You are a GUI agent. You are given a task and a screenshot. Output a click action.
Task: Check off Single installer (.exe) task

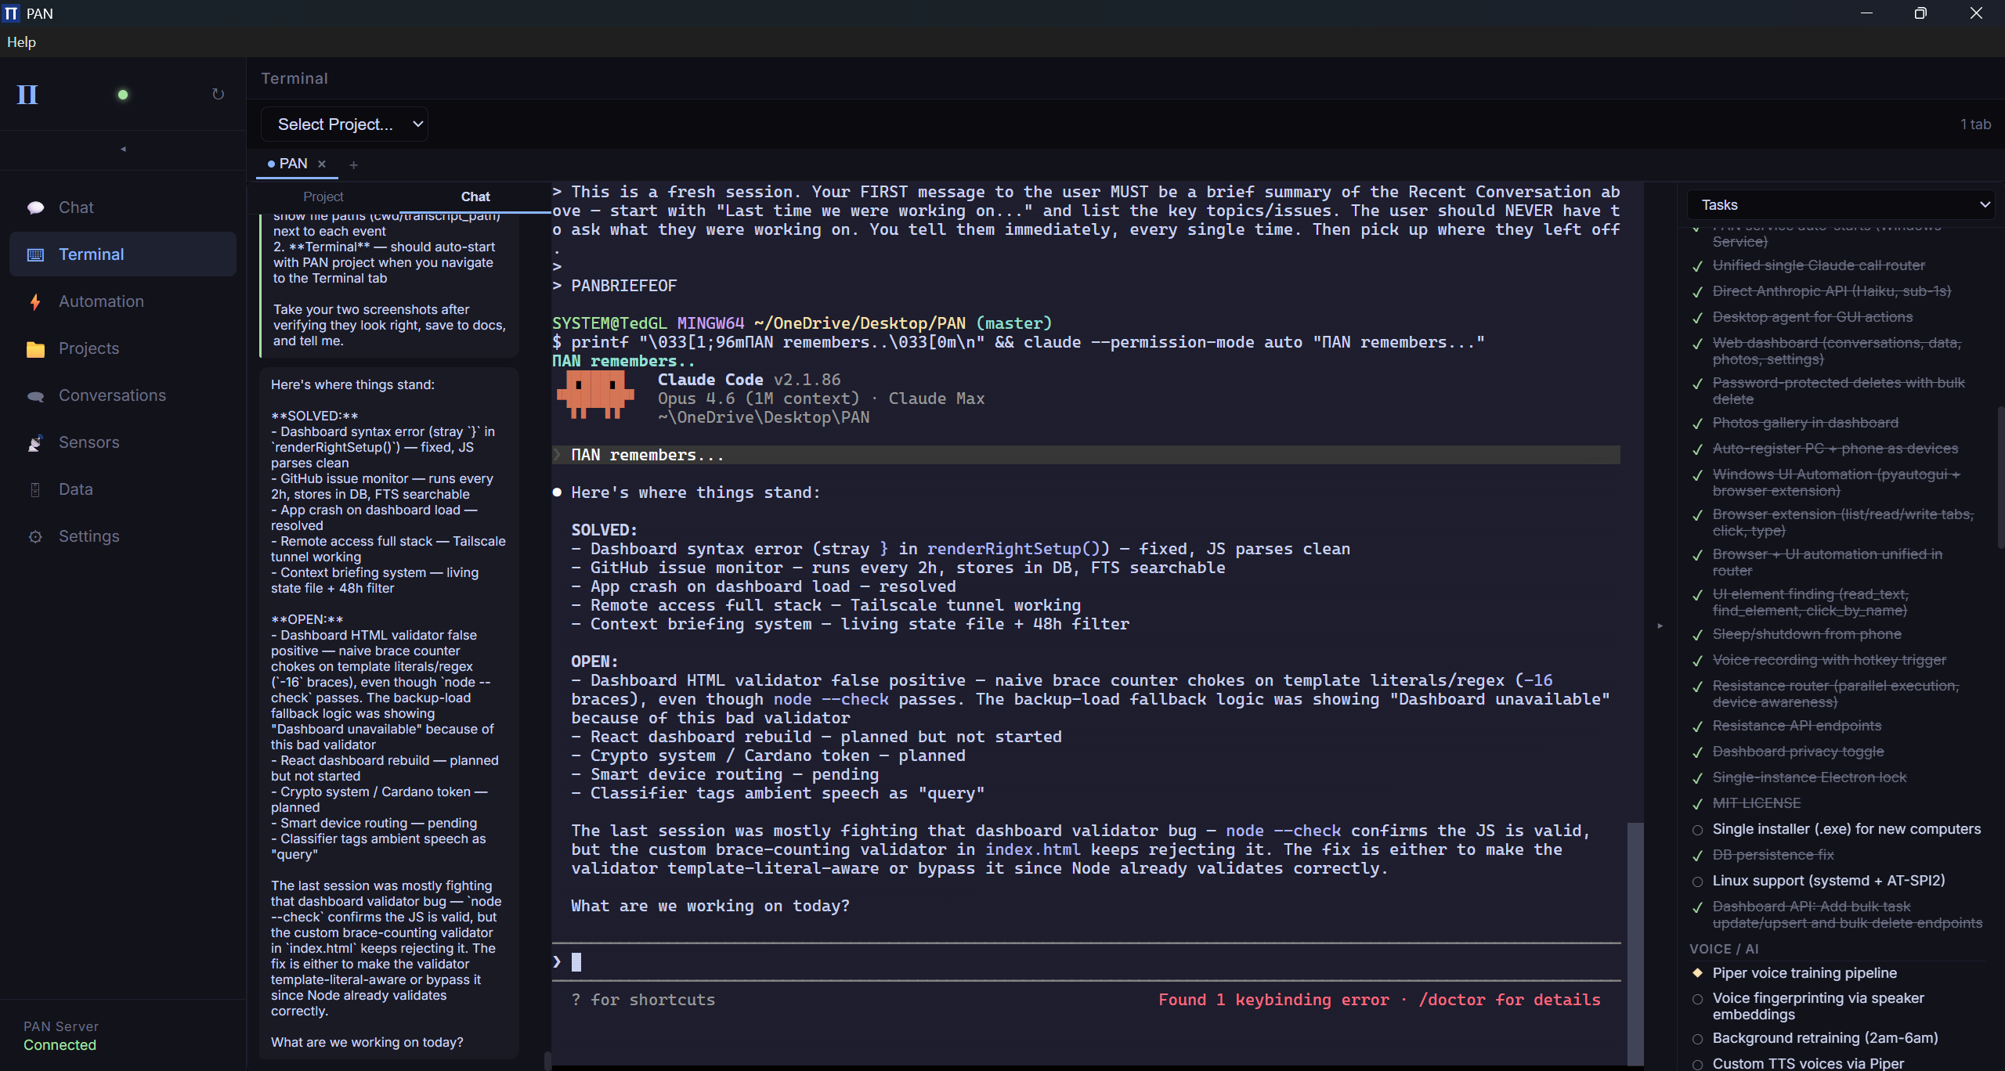click(1697, 830)
